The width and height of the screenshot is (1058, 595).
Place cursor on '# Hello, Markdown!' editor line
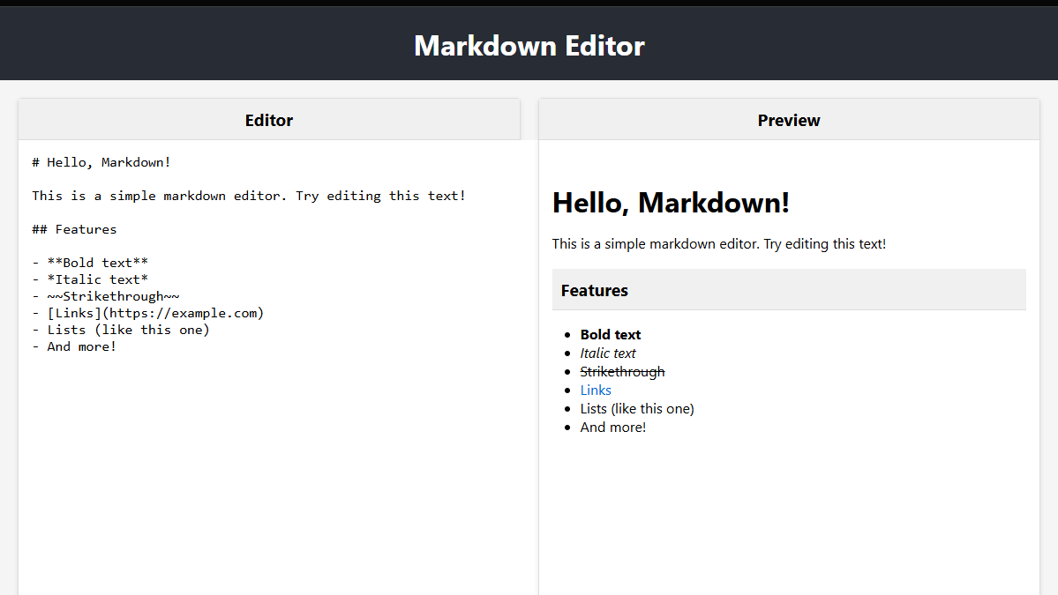point(101,162)
